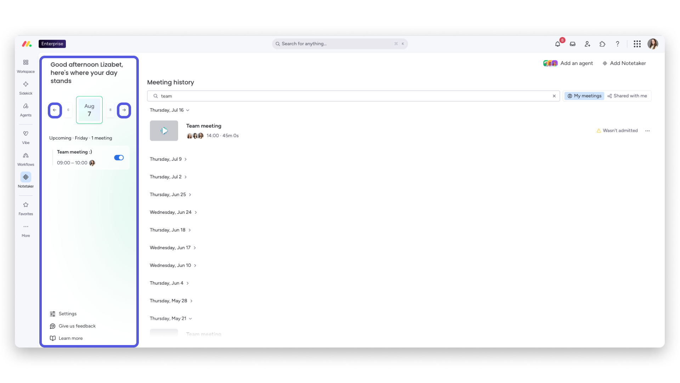
Task: Toggle off Notetaker for Team meeting :)
Action: click(119, 157)
